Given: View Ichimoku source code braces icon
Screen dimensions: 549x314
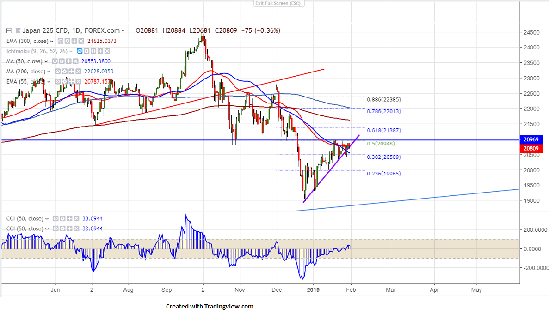Looking at the screenshot, I should pos(93,51).
